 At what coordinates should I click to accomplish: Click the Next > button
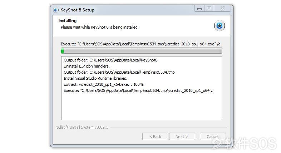[182, 137]
